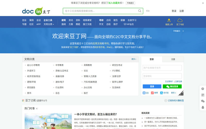Image resolution: width=206 pixels, height=129 pixels.
Task: Click the blue 登录 button
Action: point(152,86)
